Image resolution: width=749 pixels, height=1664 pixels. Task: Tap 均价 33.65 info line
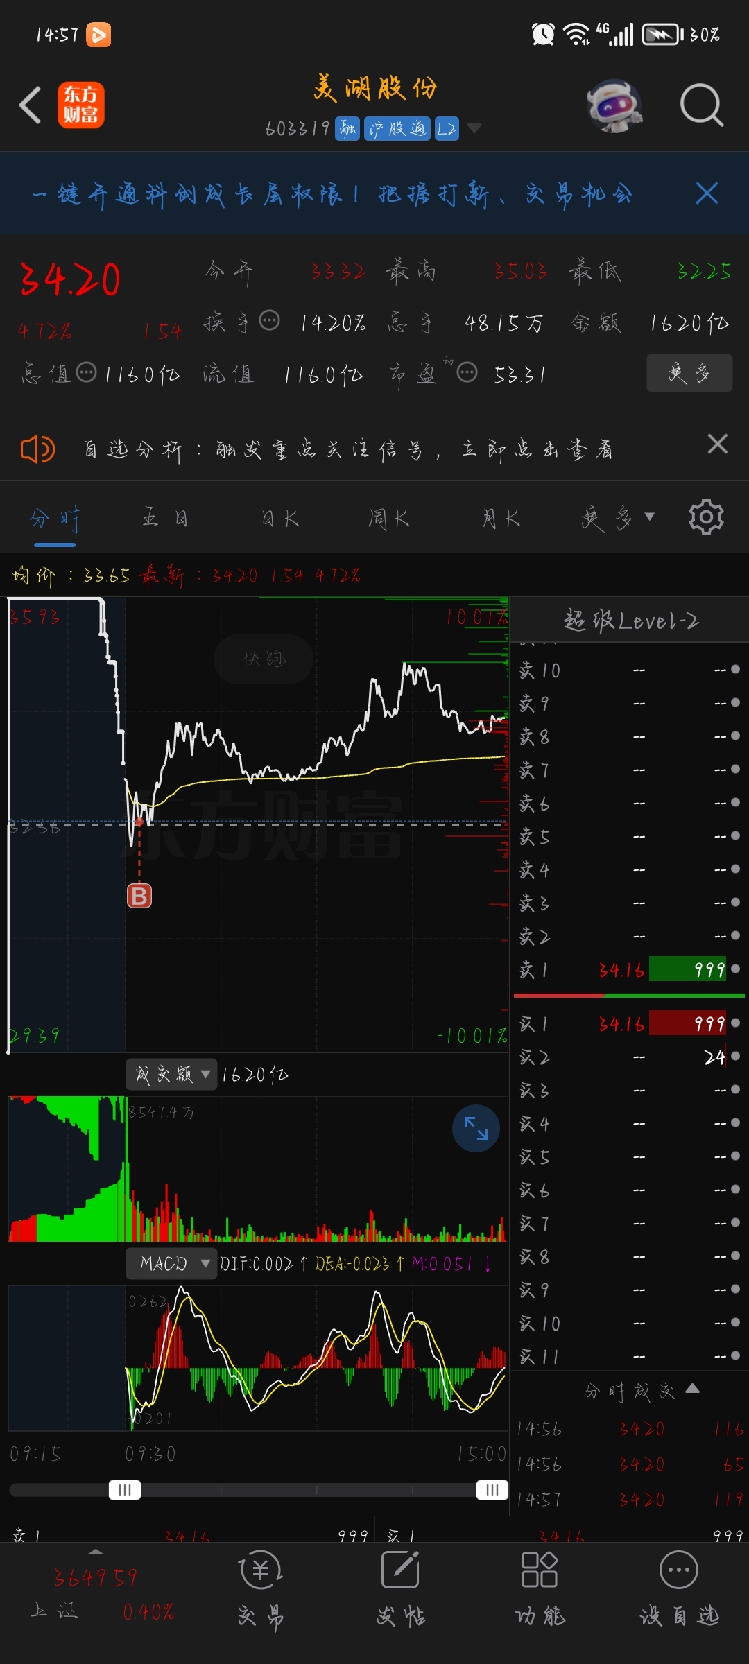(x=71, y=575)
